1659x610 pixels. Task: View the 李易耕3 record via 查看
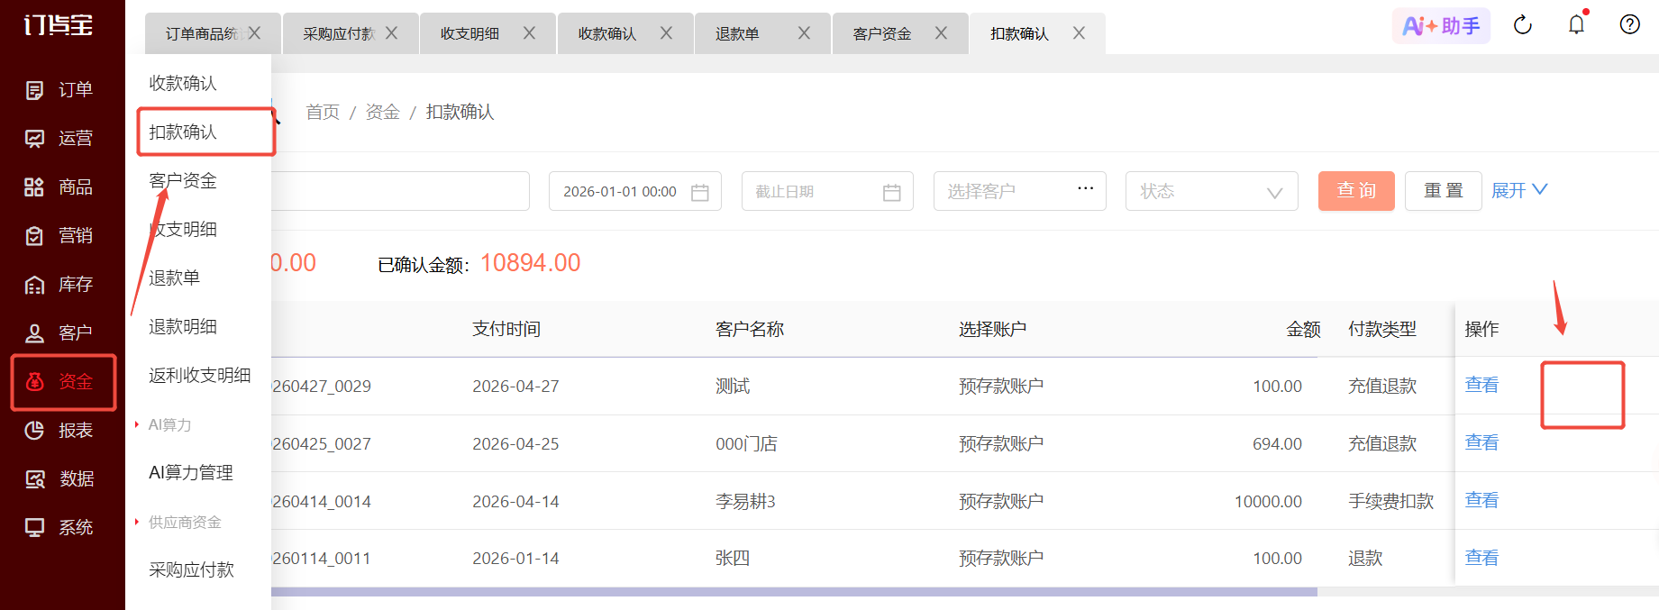coord(1481,500)
